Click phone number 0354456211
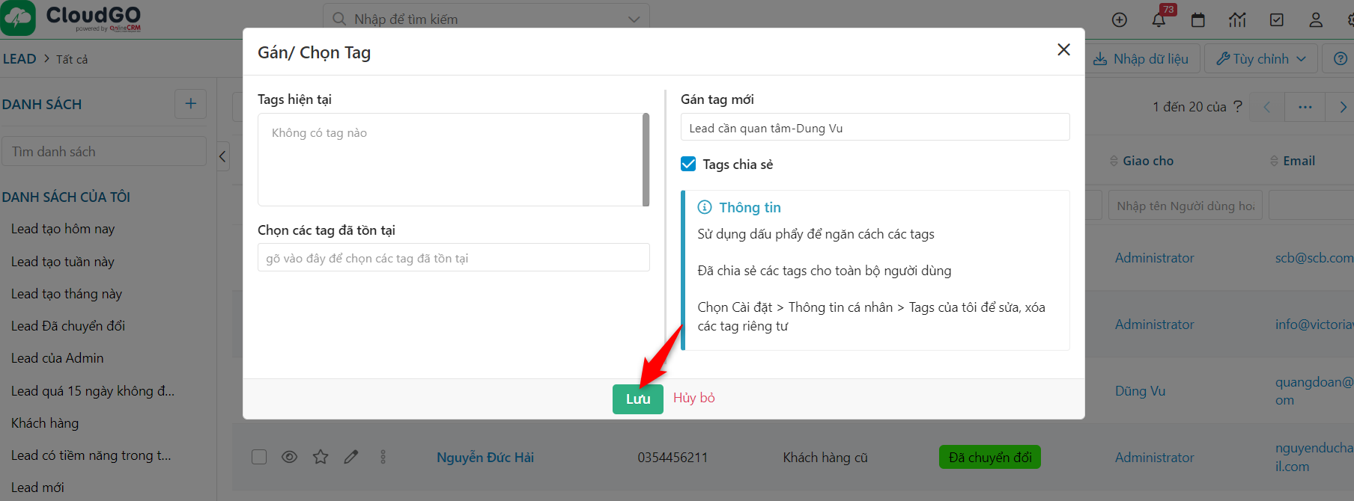The image size is (1354, 501). (x=673, y=458)
